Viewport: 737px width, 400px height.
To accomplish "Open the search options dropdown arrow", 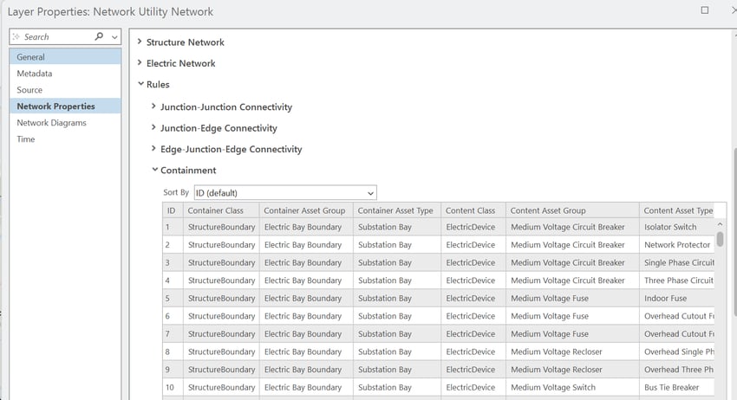I will click(114, 37).
